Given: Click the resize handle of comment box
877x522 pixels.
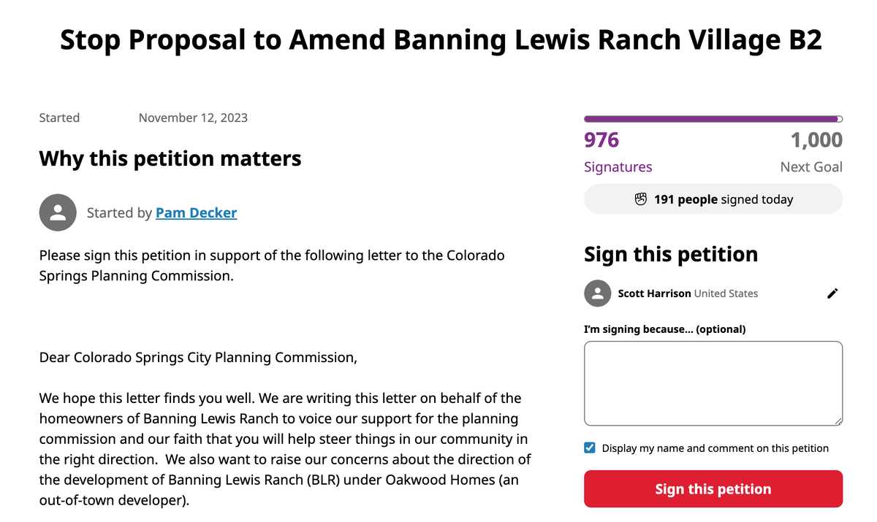Looking at the screenshot, I should [838, 421].
